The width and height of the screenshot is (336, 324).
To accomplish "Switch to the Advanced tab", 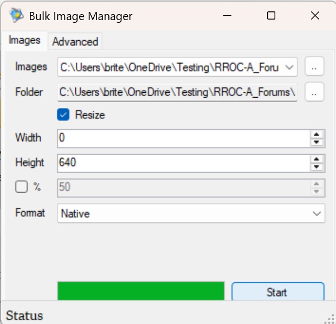I will tap(75, 41).
